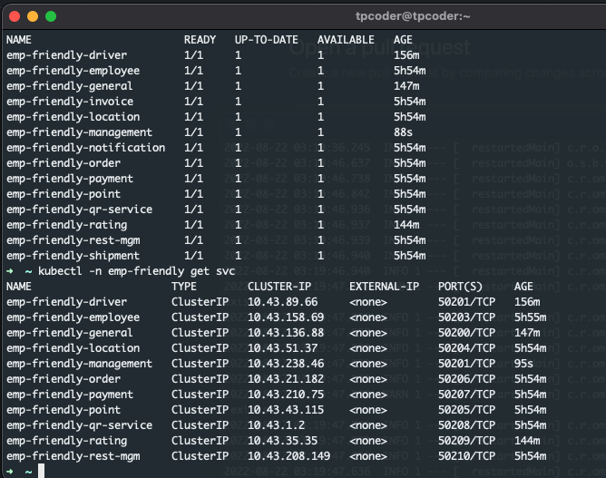Click emp-friendly-shipment deployment name
This screenshot has width=606, height=478.
73,256
